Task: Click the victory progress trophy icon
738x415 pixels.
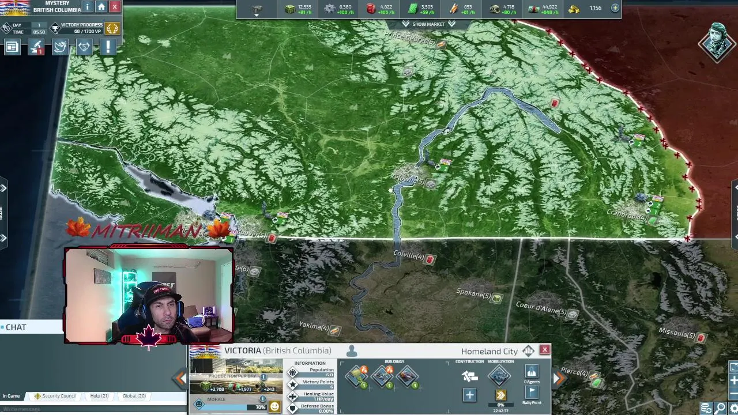Action: [55, 27]
